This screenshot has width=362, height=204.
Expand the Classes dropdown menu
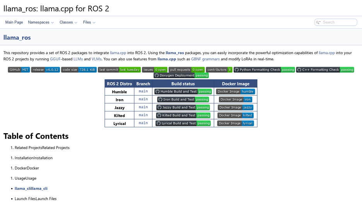68,22
